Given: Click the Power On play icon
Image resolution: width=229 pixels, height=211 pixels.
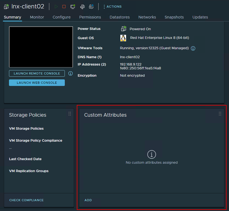Looking at the screenshot, I should (x=56, y=7).
